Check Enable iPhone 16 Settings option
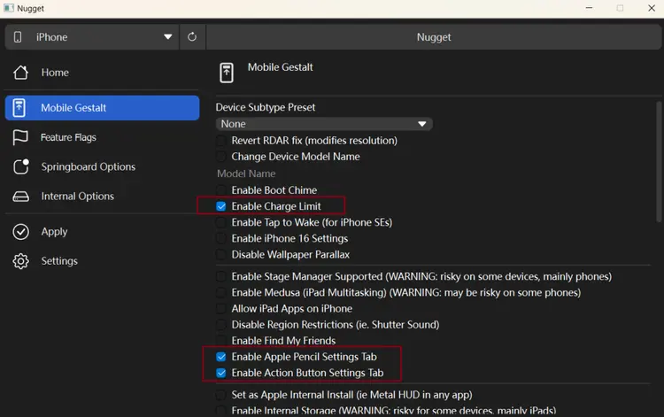 221,238
